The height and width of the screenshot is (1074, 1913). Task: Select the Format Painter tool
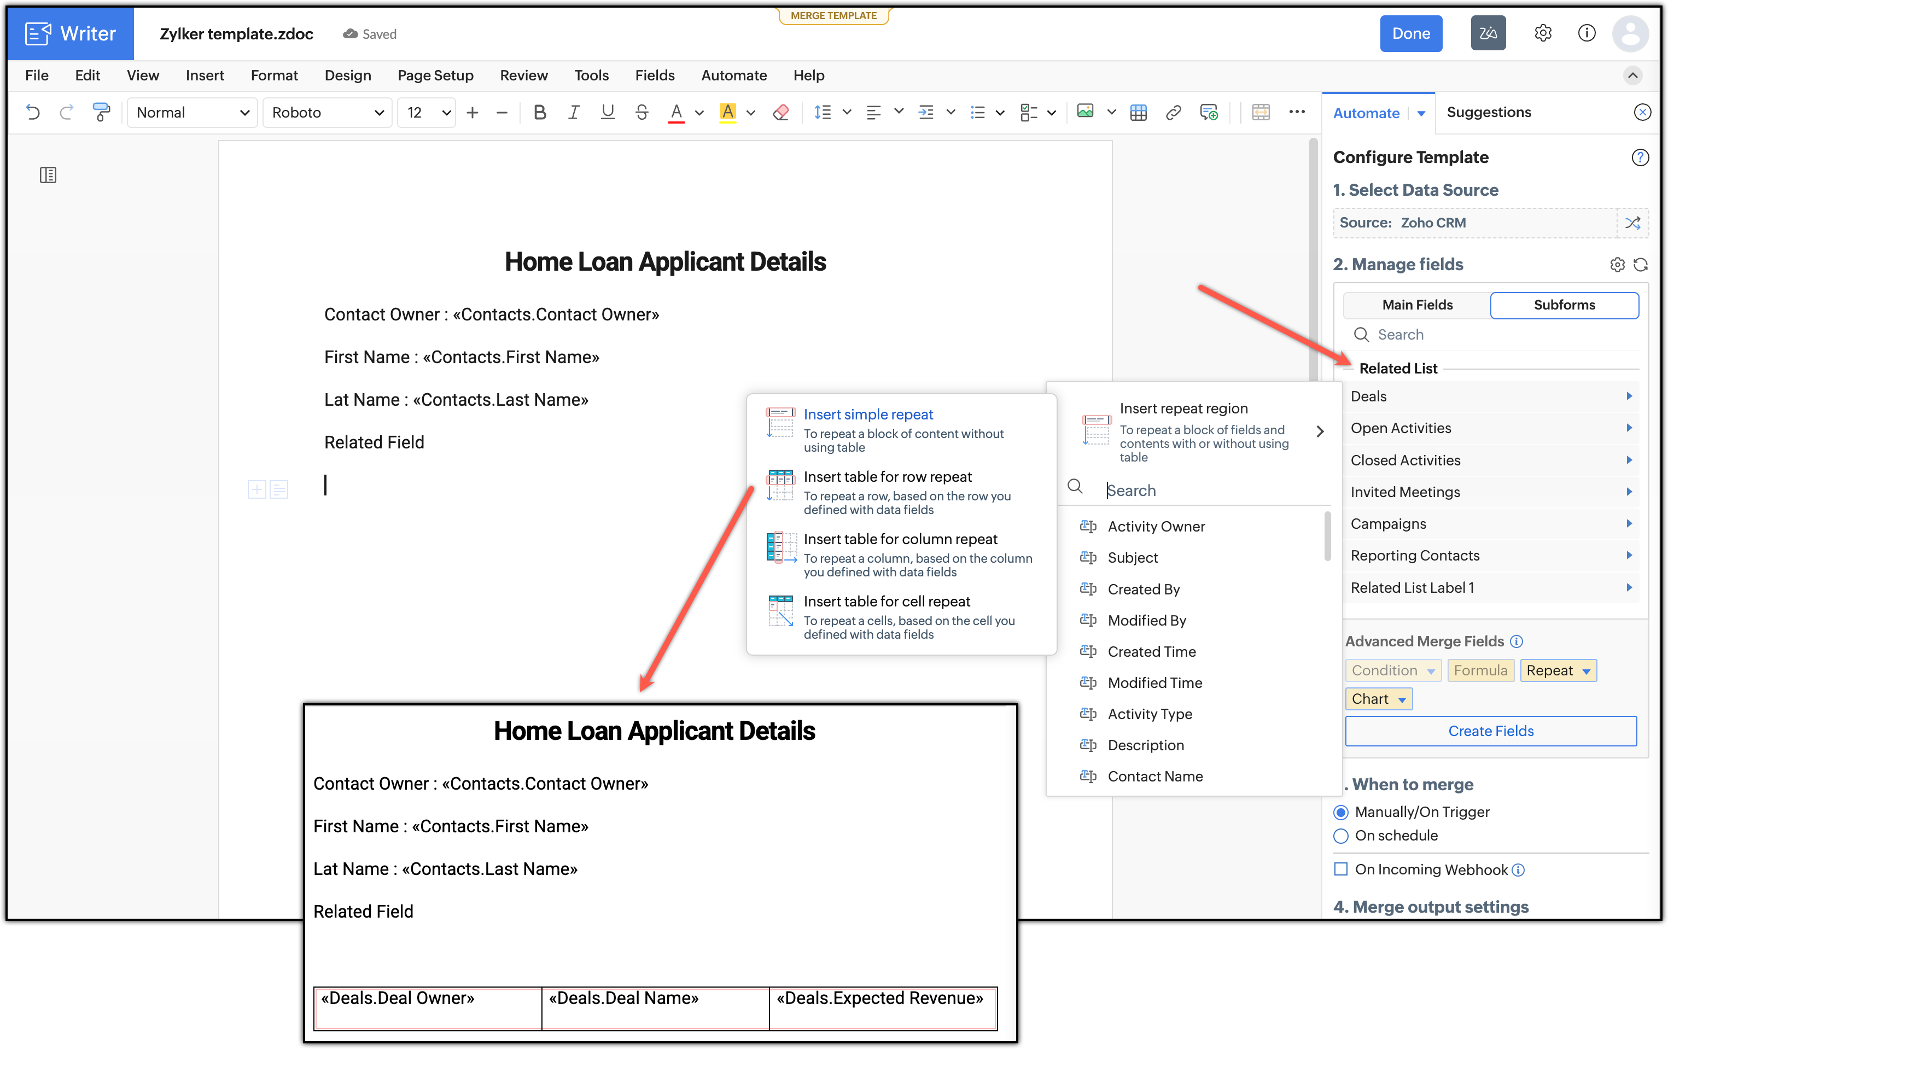(101, 112)
